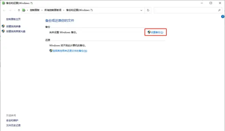
Task: Refresh the page with the refresh button
Action: click(x=148, y=10)
